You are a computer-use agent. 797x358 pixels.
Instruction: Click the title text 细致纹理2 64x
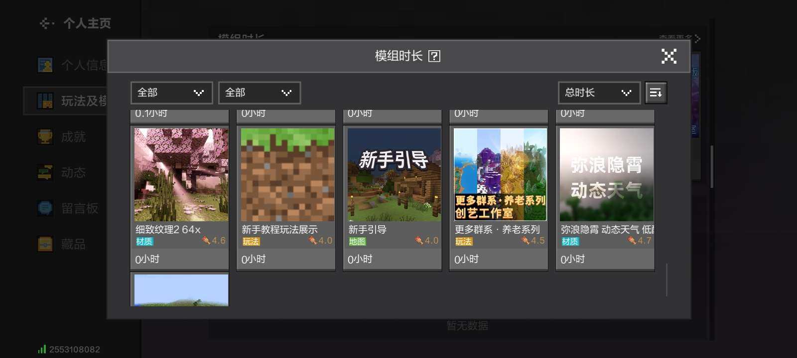click(x=168, y=229)
